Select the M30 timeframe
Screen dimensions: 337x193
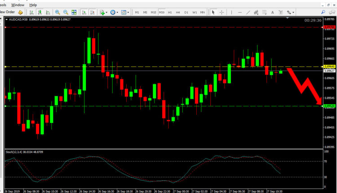pyautogui.click(x=162, y=13)
